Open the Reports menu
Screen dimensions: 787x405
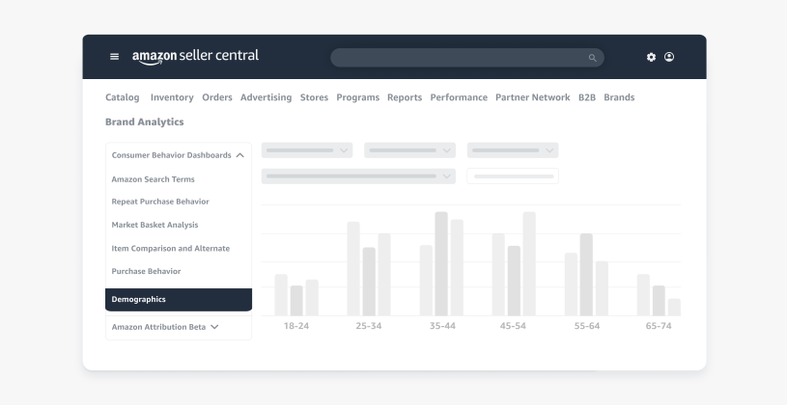pos(404,97)
